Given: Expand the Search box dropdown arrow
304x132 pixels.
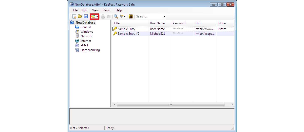Looking at the screenshot, I should [164, 17].
